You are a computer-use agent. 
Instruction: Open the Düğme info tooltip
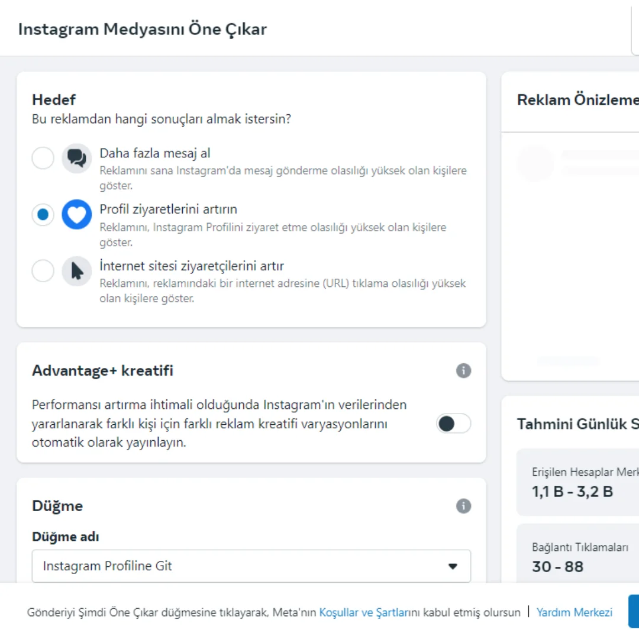[x=464, y=506]
